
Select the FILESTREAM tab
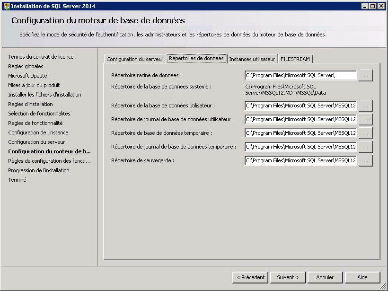(295, 59)
